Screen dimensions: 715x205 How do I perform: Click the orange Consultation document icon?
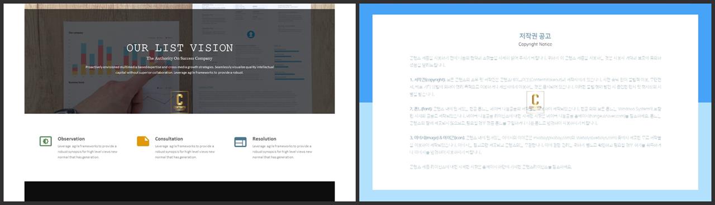pos(143,141)
